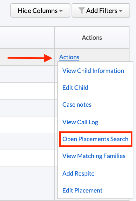Click the Hide Columns button
136x201 pixels.
(x=40, y=10)
